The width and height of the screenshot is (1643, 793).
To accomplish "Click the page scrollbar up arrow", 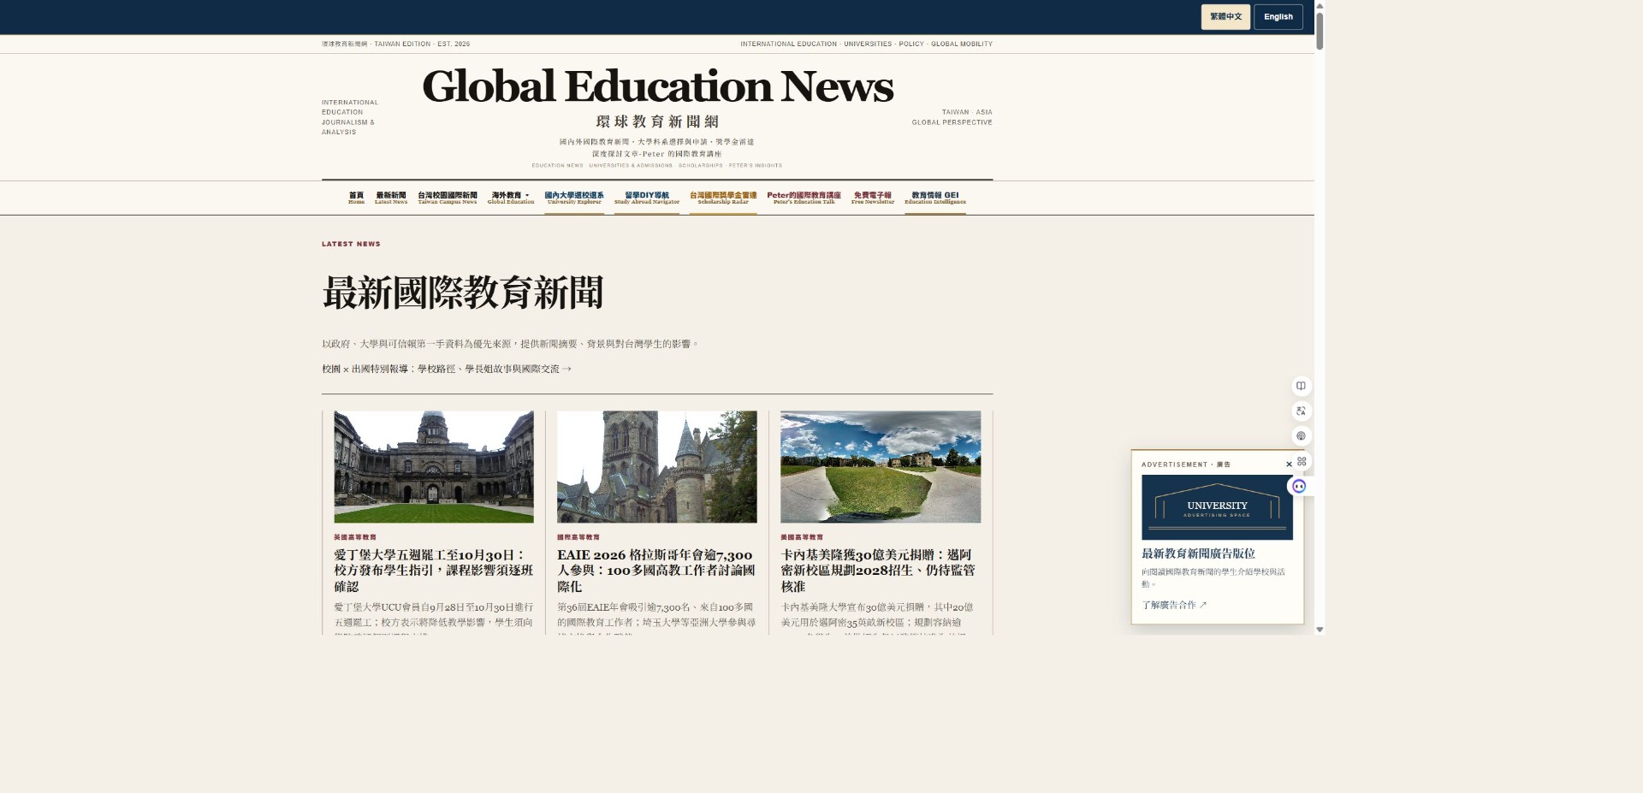I will 1320,5.
